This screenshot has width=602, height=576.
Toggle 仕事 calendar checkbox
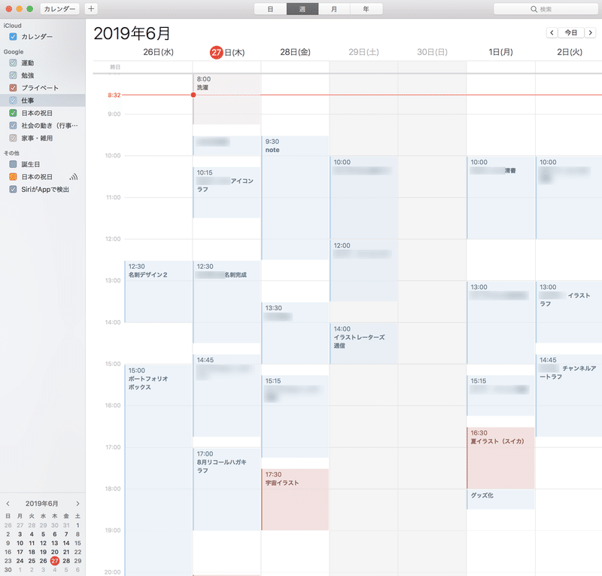13,100
